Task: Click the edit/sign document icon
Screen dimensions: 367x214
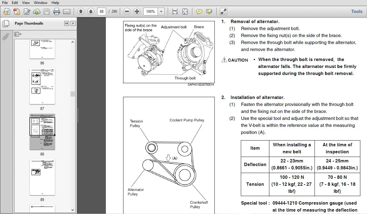Action: [27, 12]
